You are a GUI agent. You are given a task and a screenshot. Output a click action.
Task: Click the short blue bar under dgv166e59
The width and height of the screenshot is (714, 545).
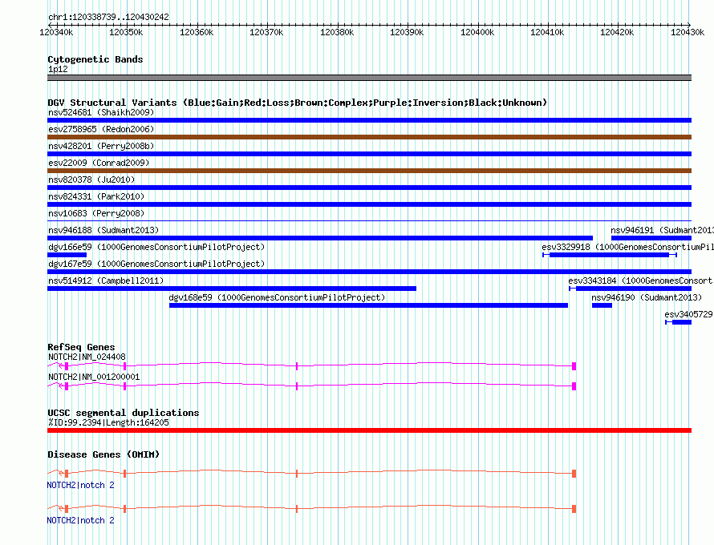pyautogui.click(x=67, y=255)
